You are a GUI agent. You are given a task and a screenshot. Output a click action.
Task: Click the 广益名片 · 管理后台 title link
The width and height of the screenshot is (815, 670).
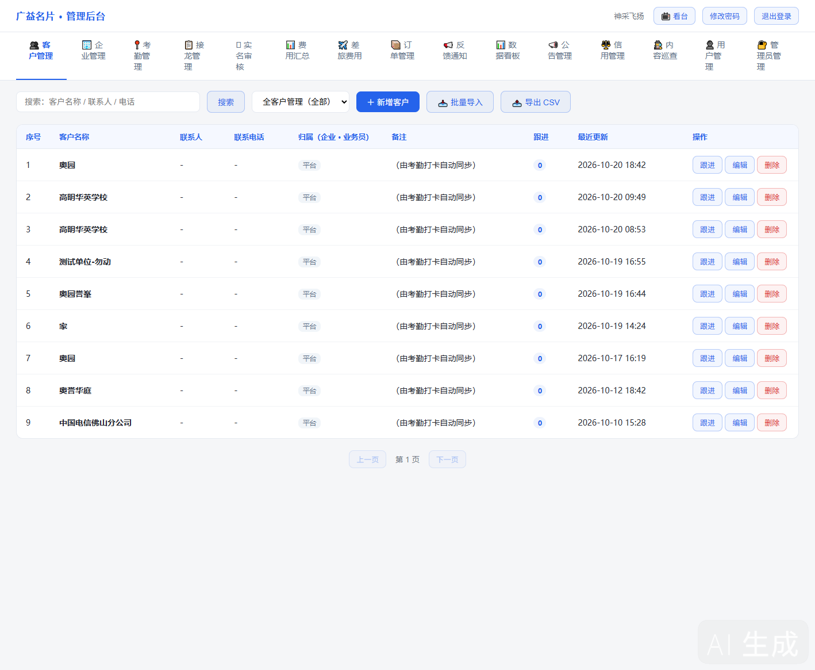coord(60,16)
